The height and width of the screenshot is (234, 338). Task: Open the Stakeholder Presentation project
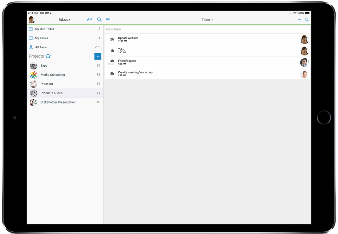click(x=65, y=102)
